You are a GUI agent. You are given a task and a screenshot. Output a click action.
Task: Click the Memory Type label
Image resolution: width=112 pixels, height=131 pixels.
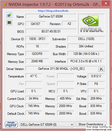15,54
